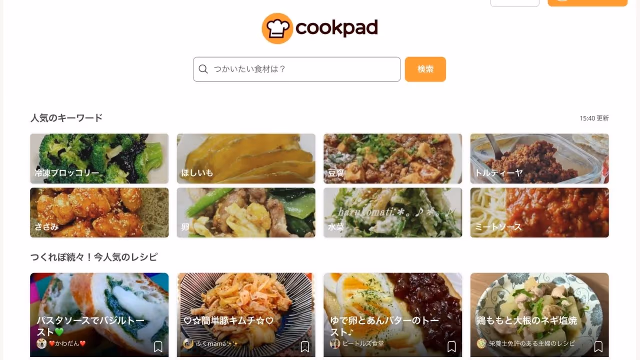Open ふくmama author avatar
Viewport: 640px width, 360px height.
188,343
